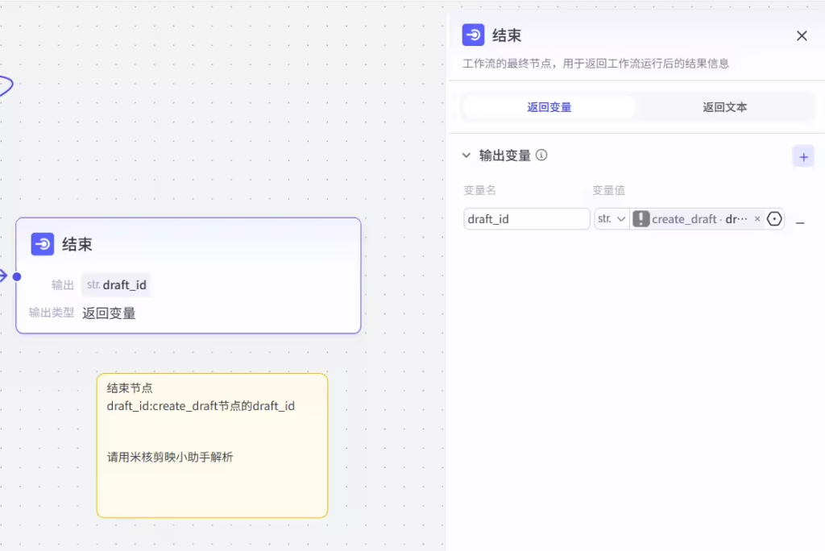Image resolution: width=825 pixels, height=551 pixels.
Task: Click the warning icon before create_draft
Action: [641, 219]
